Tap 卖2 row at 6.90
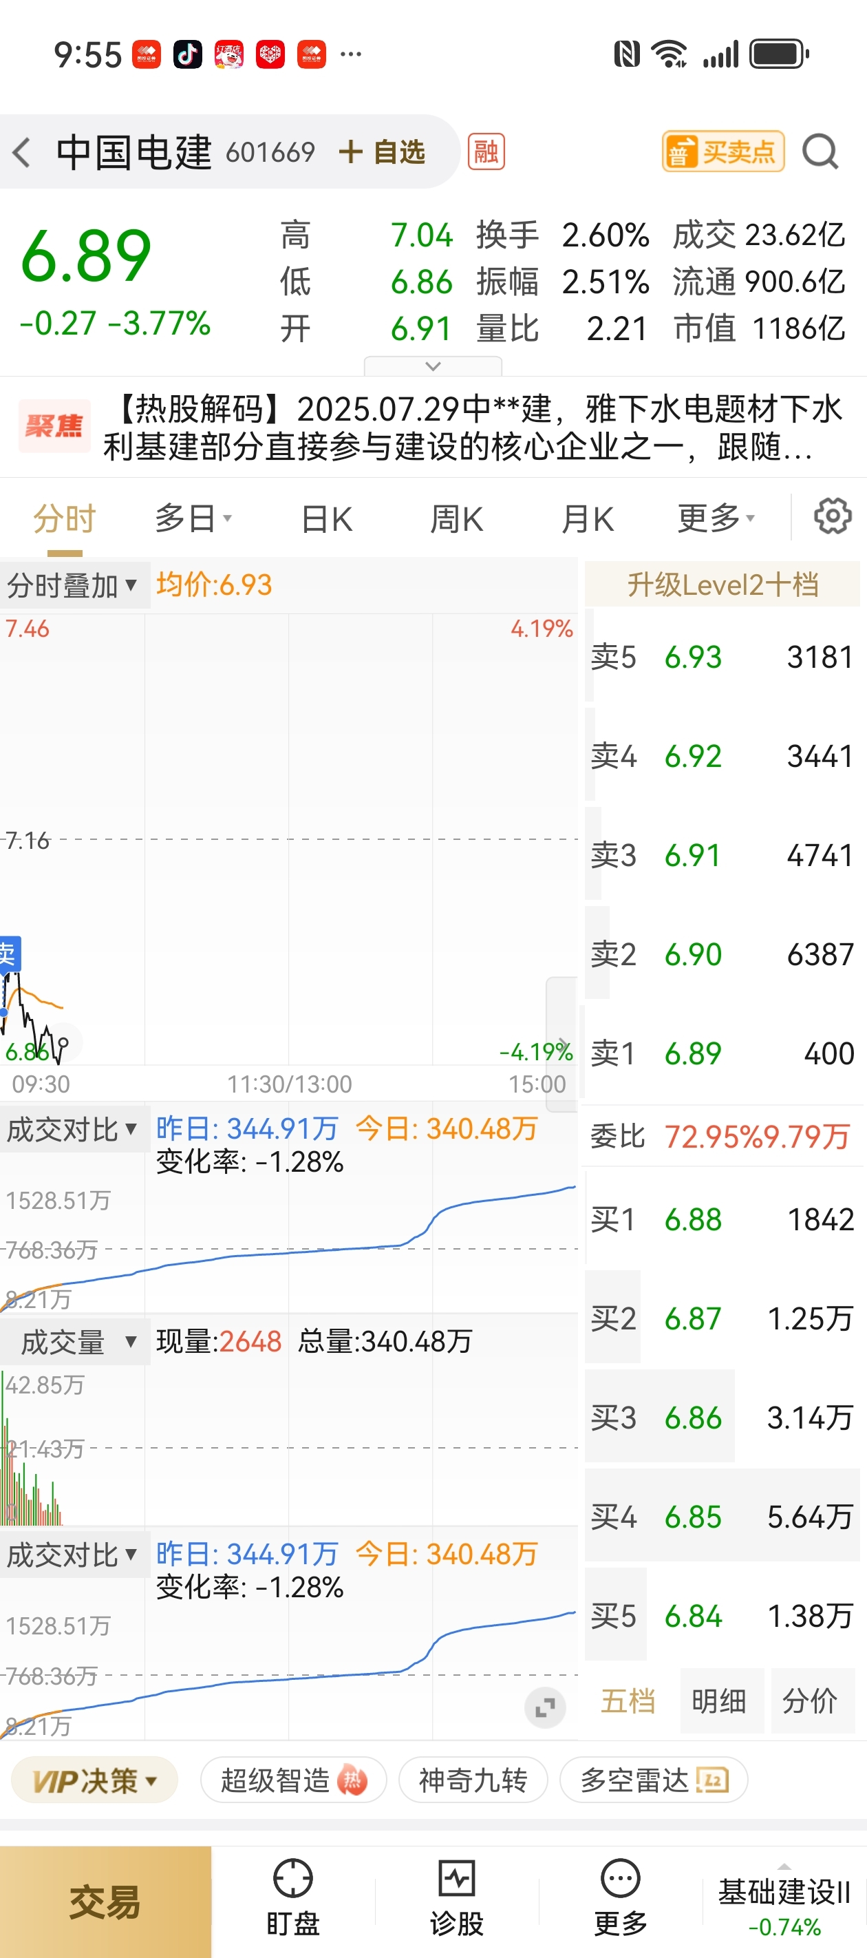The height and width of the screenshot is (1958, 867). [722, 954]
